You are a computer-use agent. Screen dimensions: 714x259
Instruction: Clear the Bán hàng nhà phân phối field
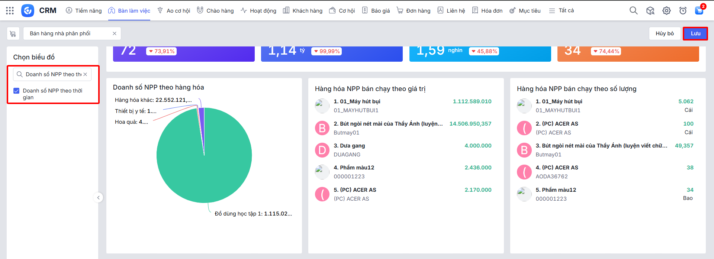click(115, 33)
